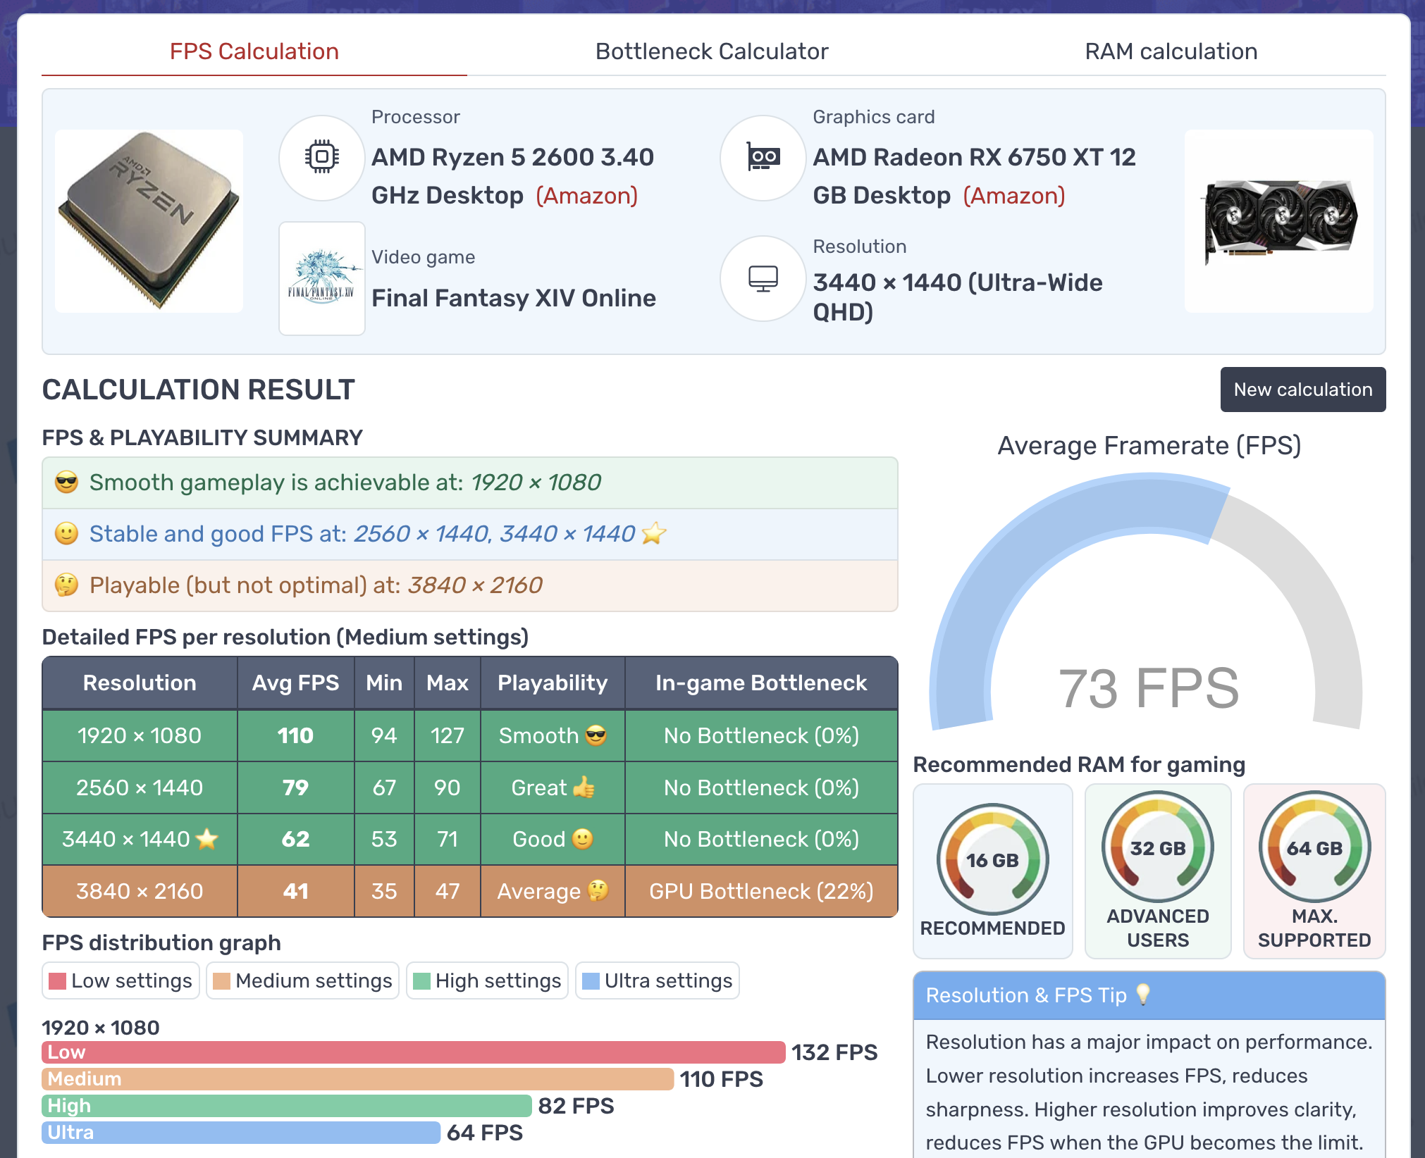Toggle Ultra settings legend item
The image size is (1425, 1158).
coord(658,980)
